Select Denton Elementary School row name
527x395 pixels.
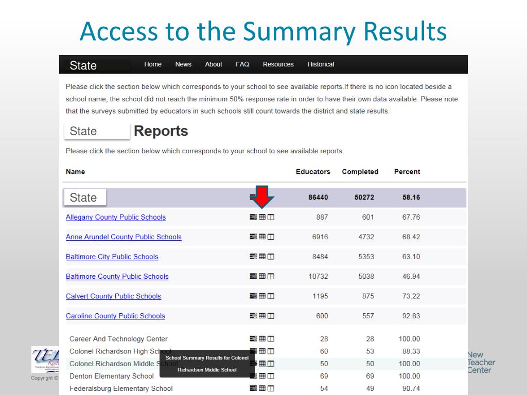112,376
